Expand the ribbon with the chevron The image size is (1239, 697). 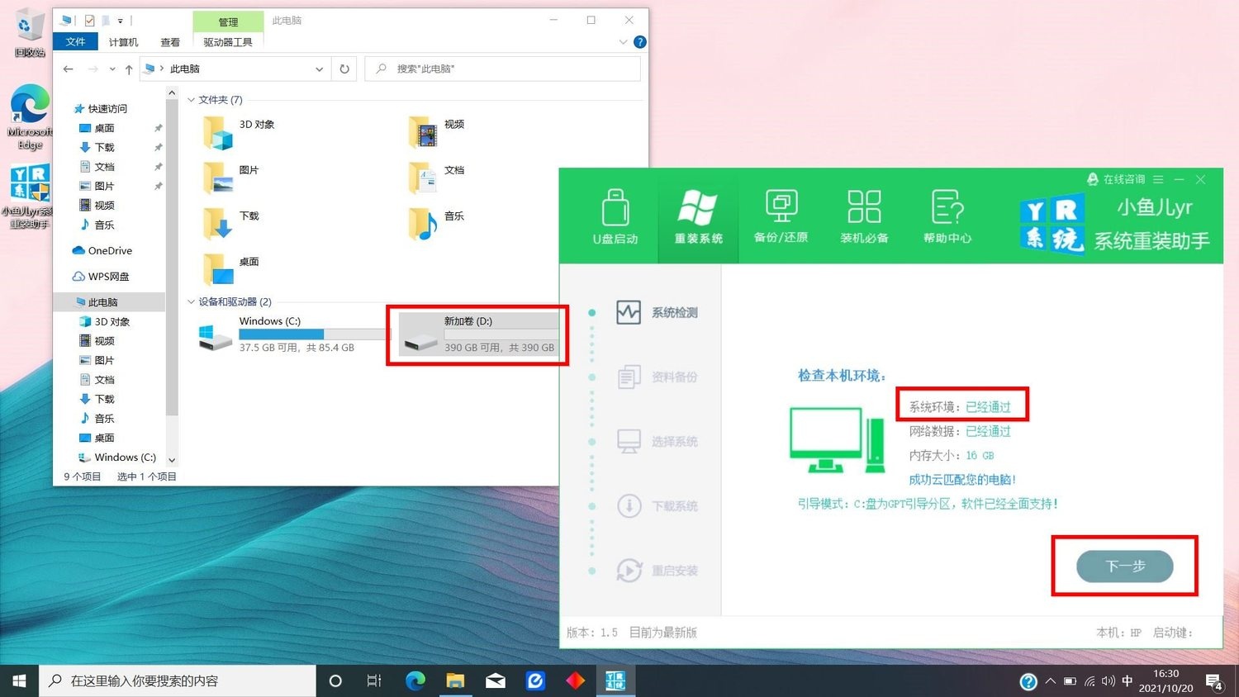click(x=623, y=42)
